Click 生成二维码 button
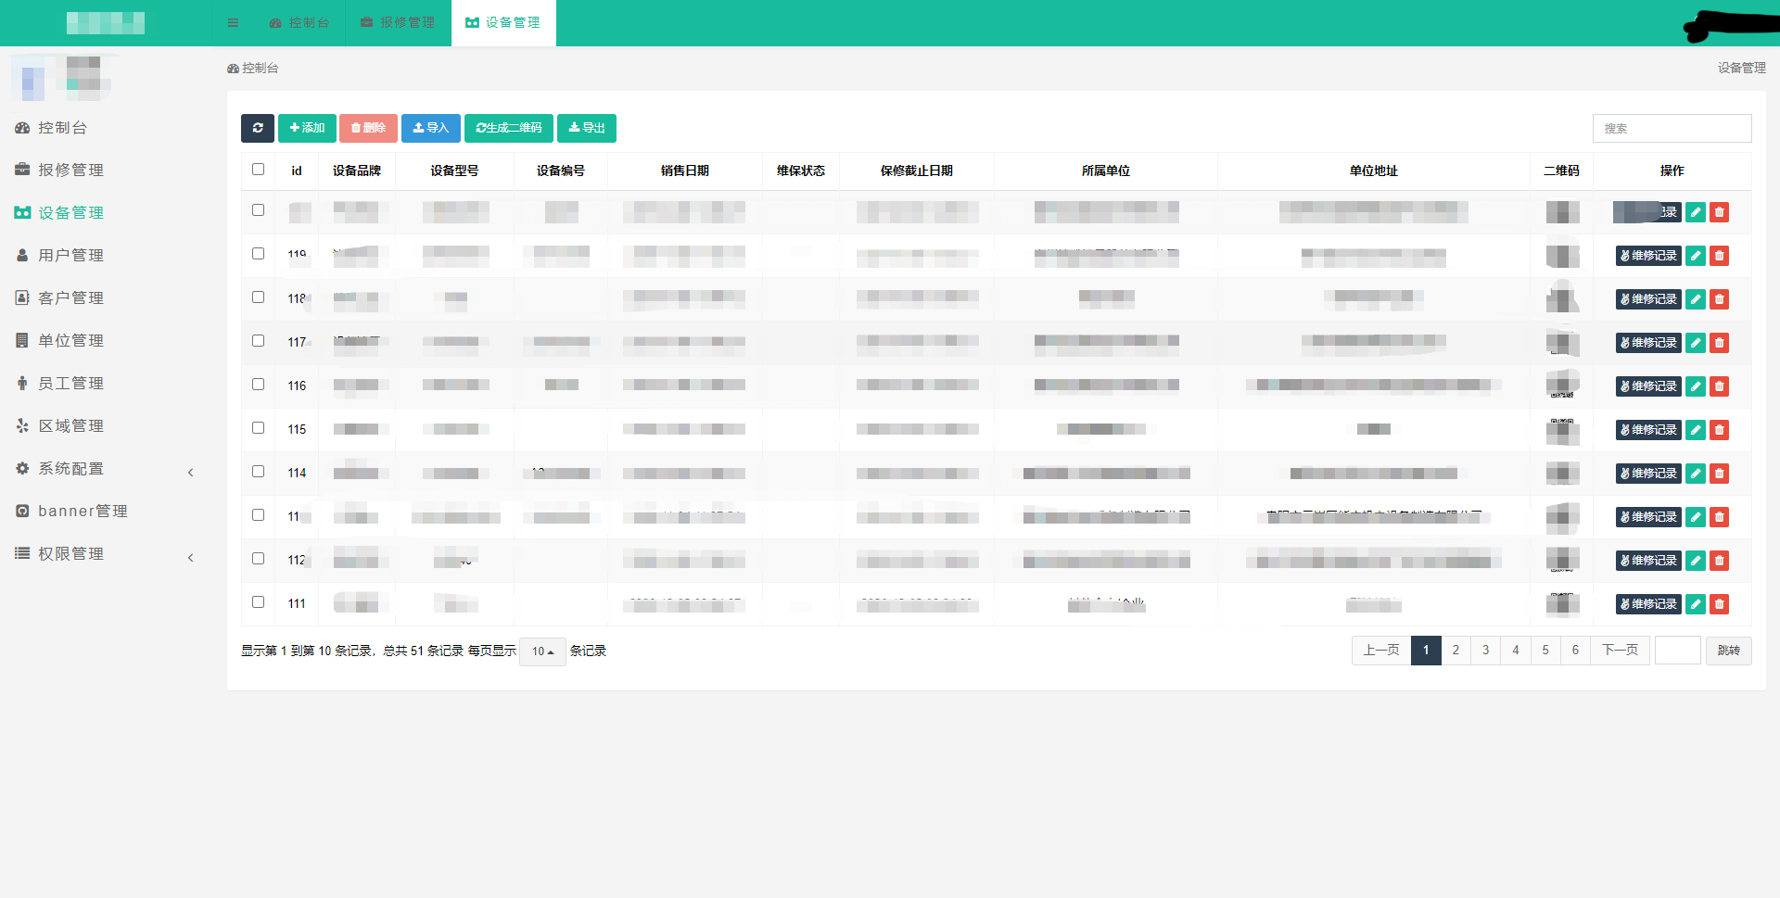This screenshot has width=1780, height=898. click(x=508, y=128)
